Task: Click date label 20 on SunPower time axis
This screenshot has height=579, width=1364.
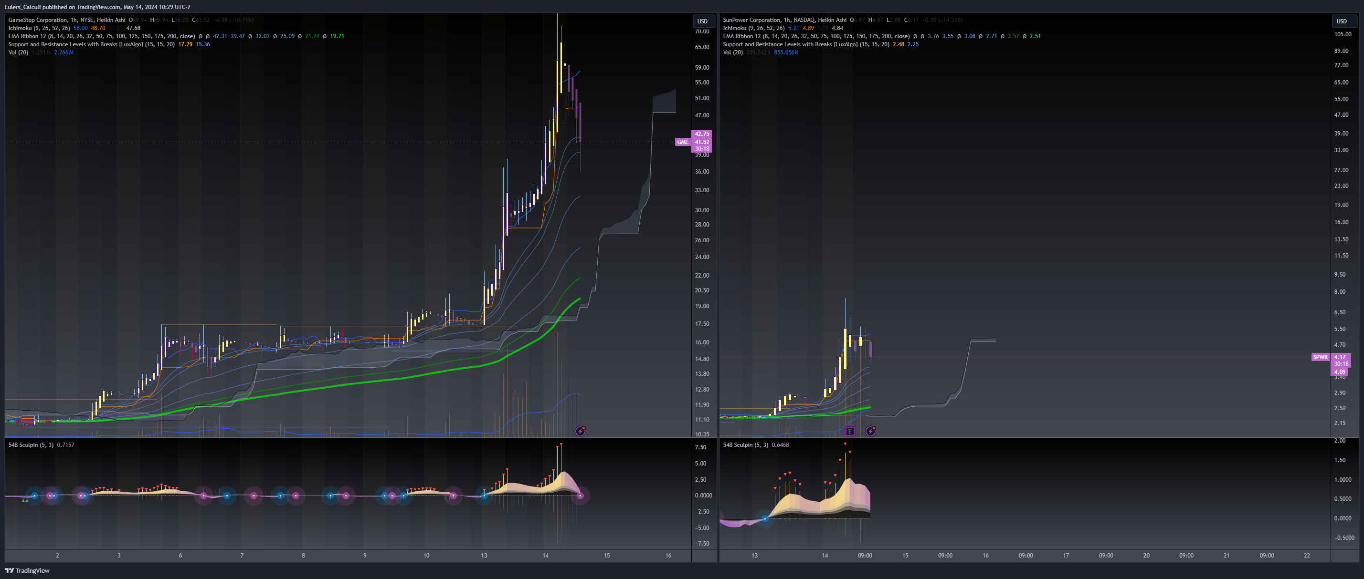Action: (x=1146, y=555)
